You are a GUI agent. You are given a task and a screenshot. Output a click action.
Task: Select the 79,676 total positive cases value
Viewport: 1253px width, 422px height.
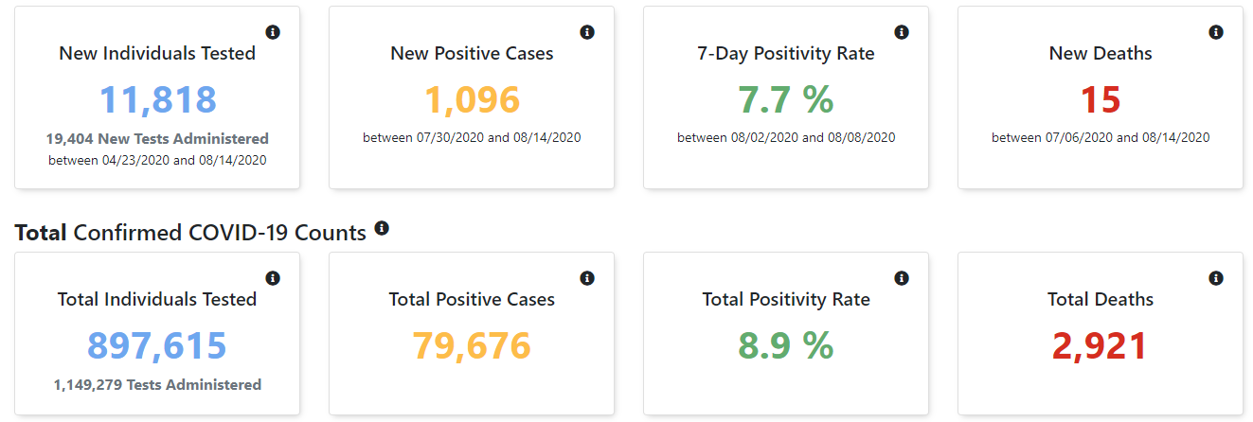pos(472,346)
